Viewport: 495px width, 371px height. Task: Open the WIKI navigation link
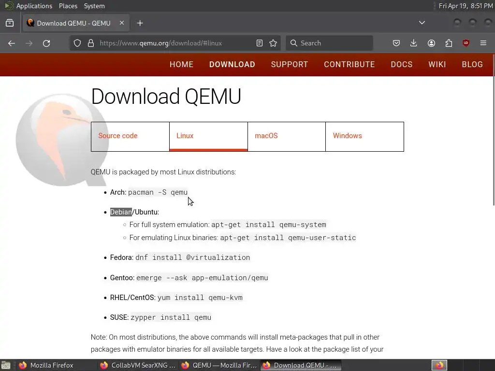coord(437,64)
